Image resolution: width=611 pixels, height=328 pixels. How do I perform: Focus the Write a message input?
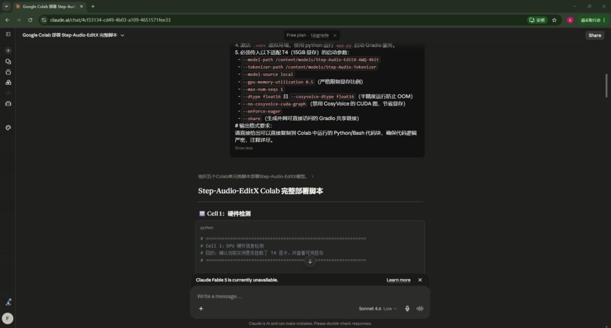pyautogui.click(x=310, y=296)
